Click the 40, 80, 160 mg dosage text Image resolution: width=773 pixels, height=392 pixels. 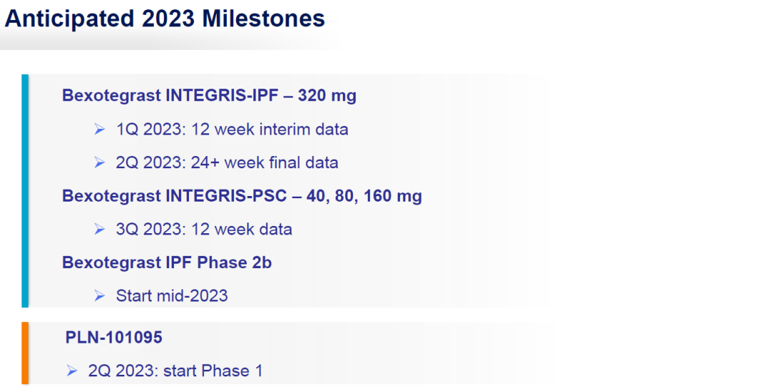(364, 196)
